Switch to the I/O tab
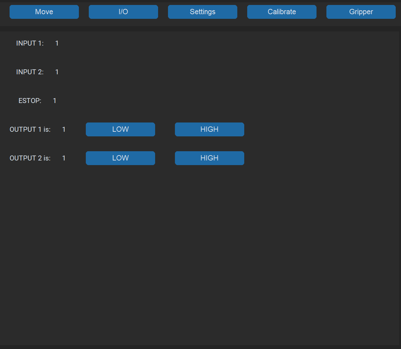Screen dimensions: 401x349 tap(123, 12)
